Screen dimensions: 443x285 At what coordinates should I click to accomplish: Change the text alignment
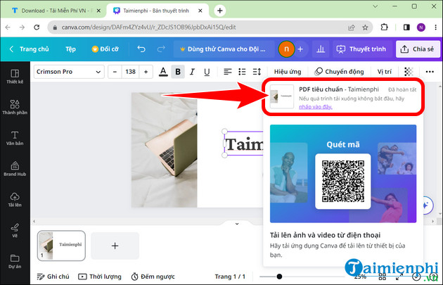pos(227,72)
